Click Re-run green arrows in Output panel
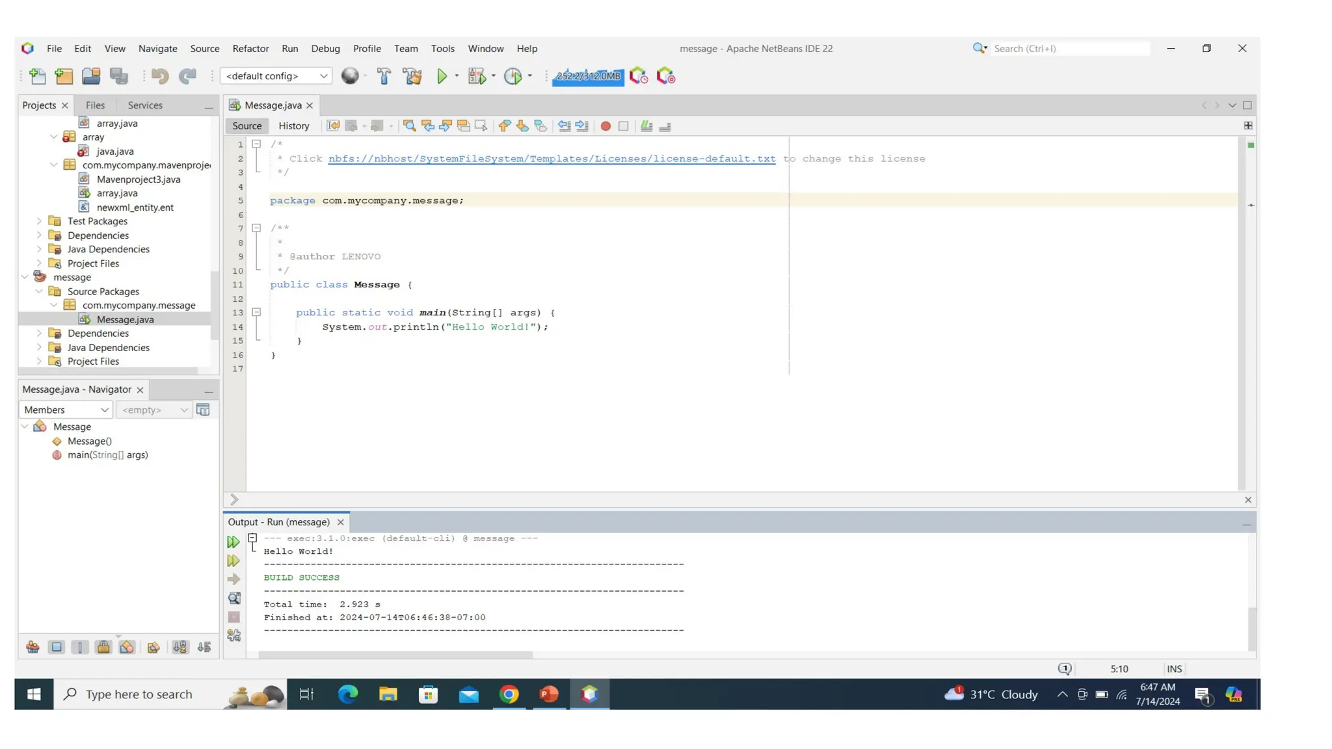This screenshot has width=1332, height=749. tap(233, 542)
